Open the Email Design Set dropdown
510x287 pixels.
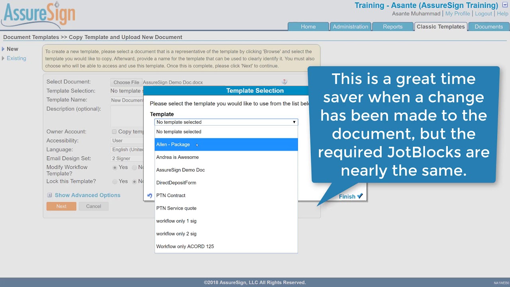tap(127, 159)
